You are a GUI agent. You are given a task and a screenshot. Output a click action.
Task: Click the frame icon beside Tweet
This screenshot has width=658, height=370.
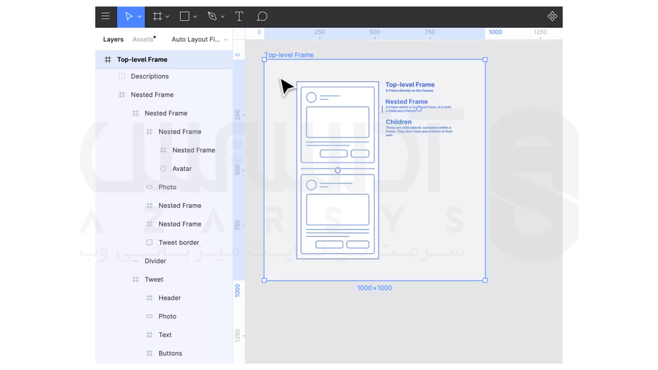(x=135, y=280)
